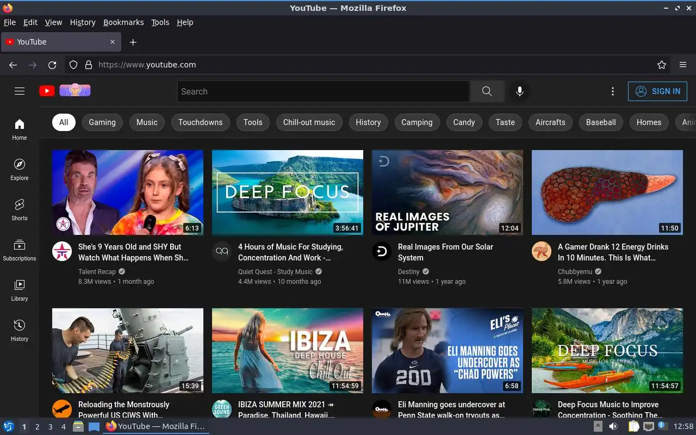Select the Camping filter chip
The image size is (696, 435).
pos(417,122)
